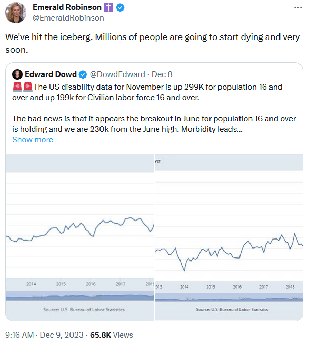Open the @EmeraldRobinson handle link
Screen dimensions: 310x344
point(68,18)
